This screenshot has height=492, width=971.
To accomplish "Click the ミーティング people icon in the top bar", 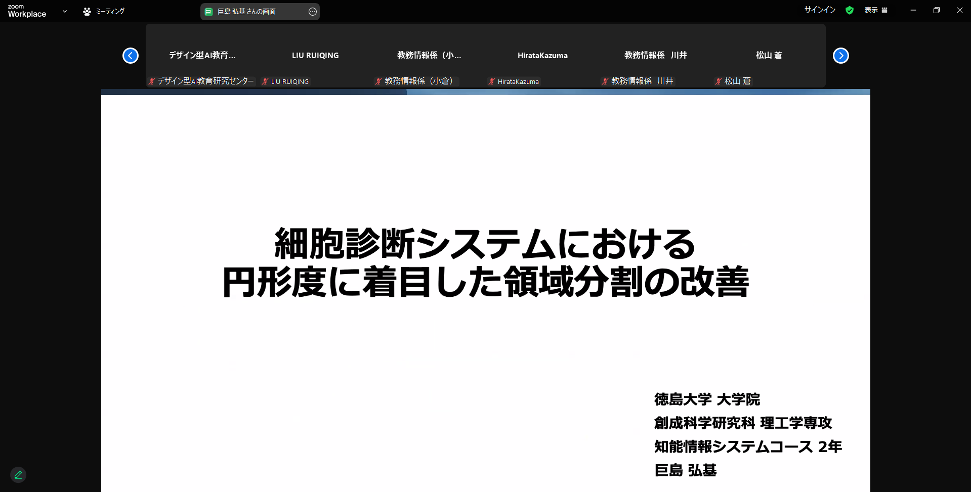I will pyautogui.click(x=86, y=11).
